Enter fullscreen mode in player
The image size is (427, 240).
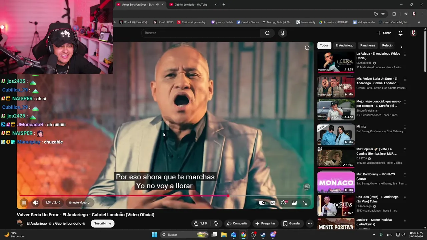pyautogui.click(x=305, y=203)
